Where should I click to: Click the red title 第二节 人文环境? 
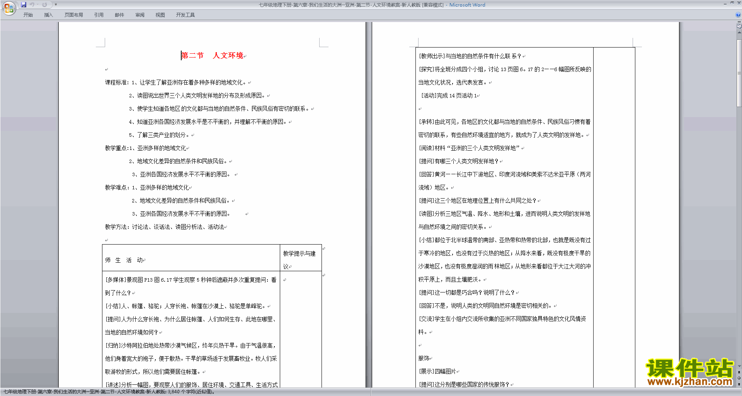212,56
